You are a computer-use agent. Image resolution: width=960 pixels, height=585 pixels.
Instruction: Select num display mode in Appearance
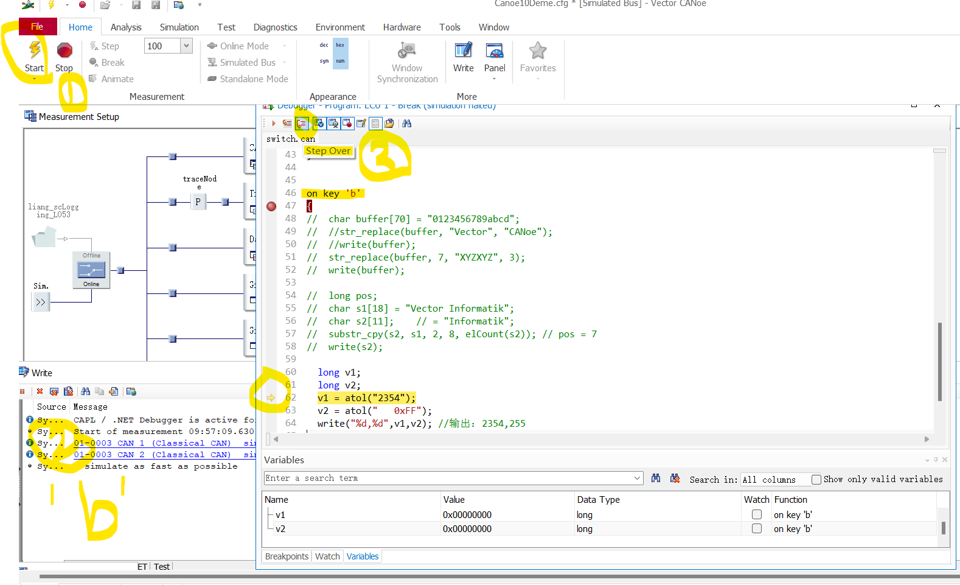(340, 61)
